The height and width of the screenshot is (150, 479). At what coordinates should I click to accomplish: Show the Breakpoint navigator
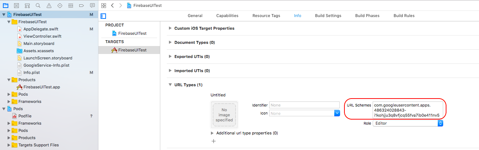pos(81,5)
